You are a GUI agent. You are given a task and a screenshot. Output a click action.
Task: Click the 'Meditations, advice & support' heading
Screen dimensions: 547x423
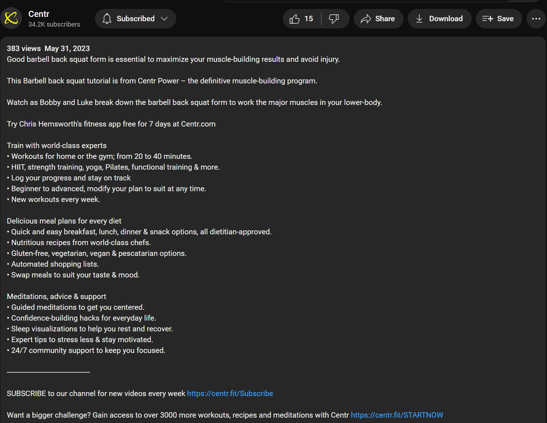click(56, 296)
